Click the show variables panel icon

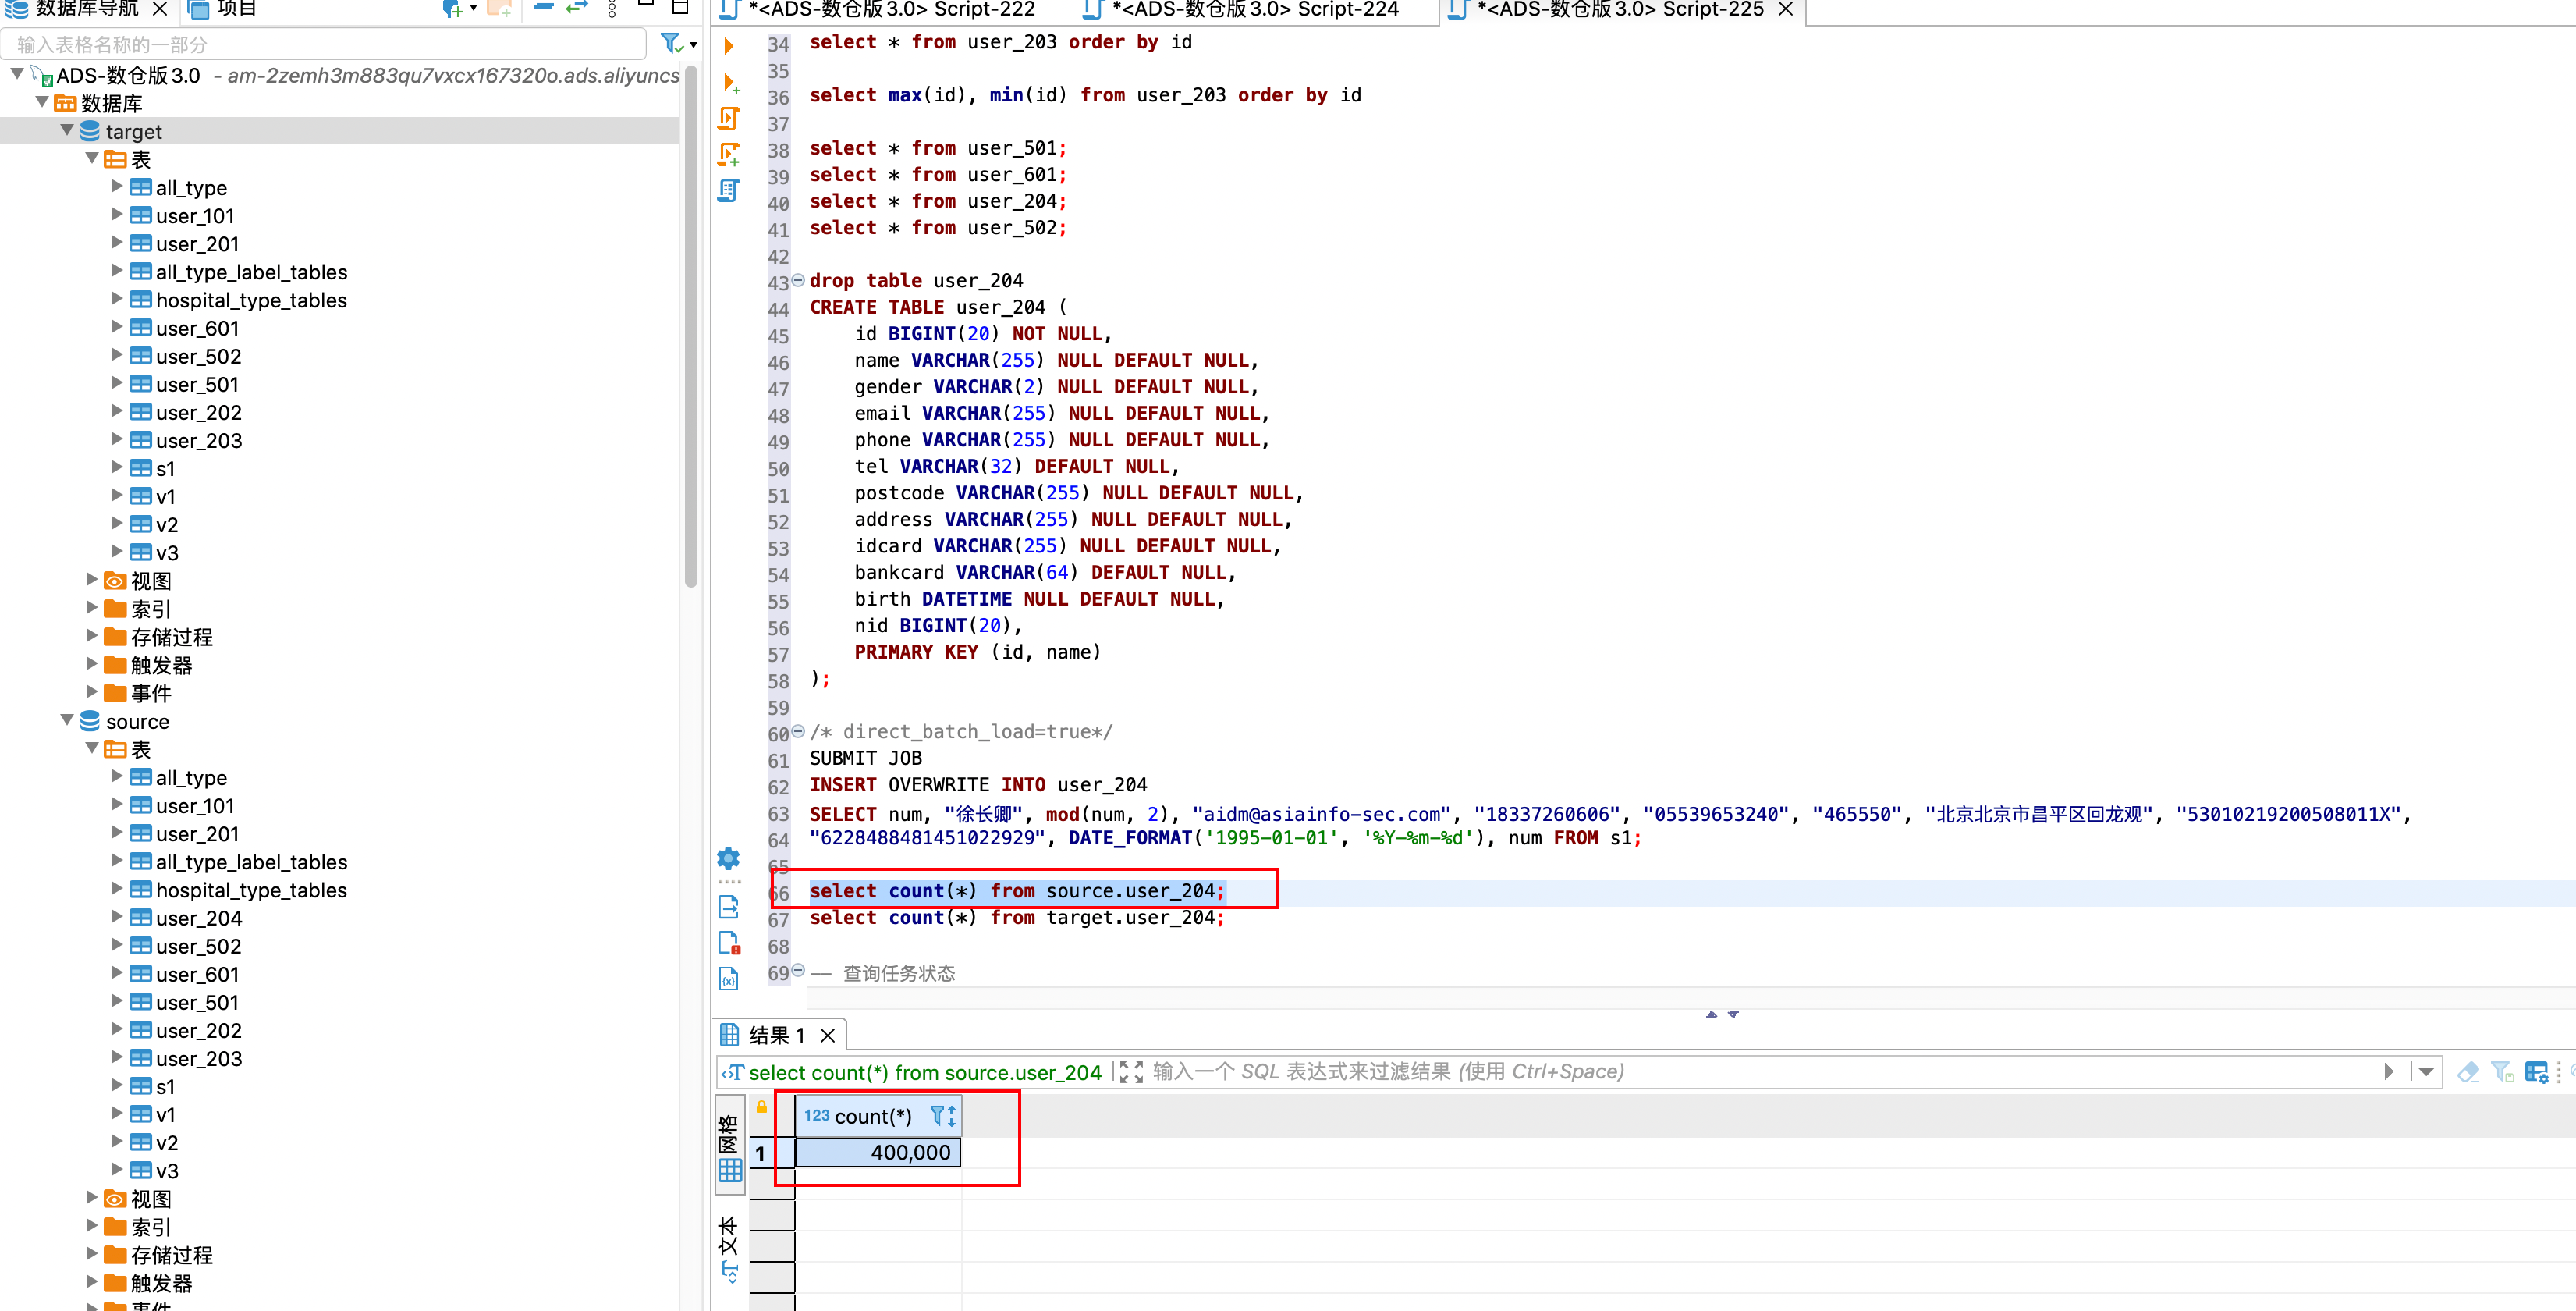tap(729, 978)
